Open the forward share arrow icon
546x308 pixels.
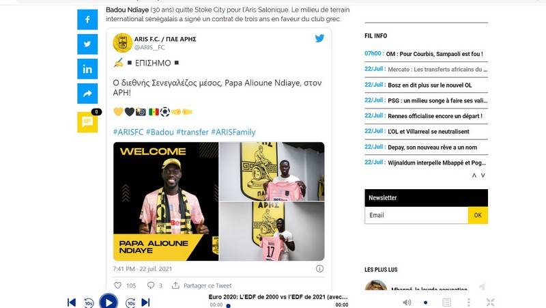(x=87, y=94)
